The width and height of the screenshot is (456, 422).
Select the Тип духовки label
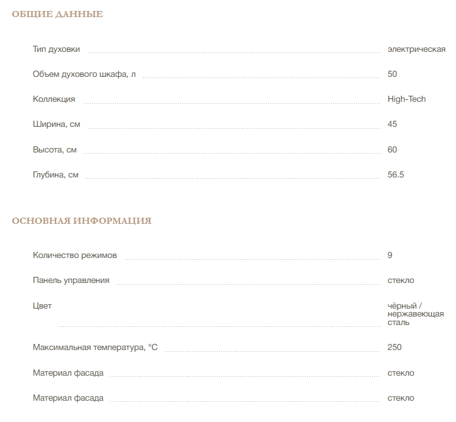pyautogui.click(x=56, y=49)
